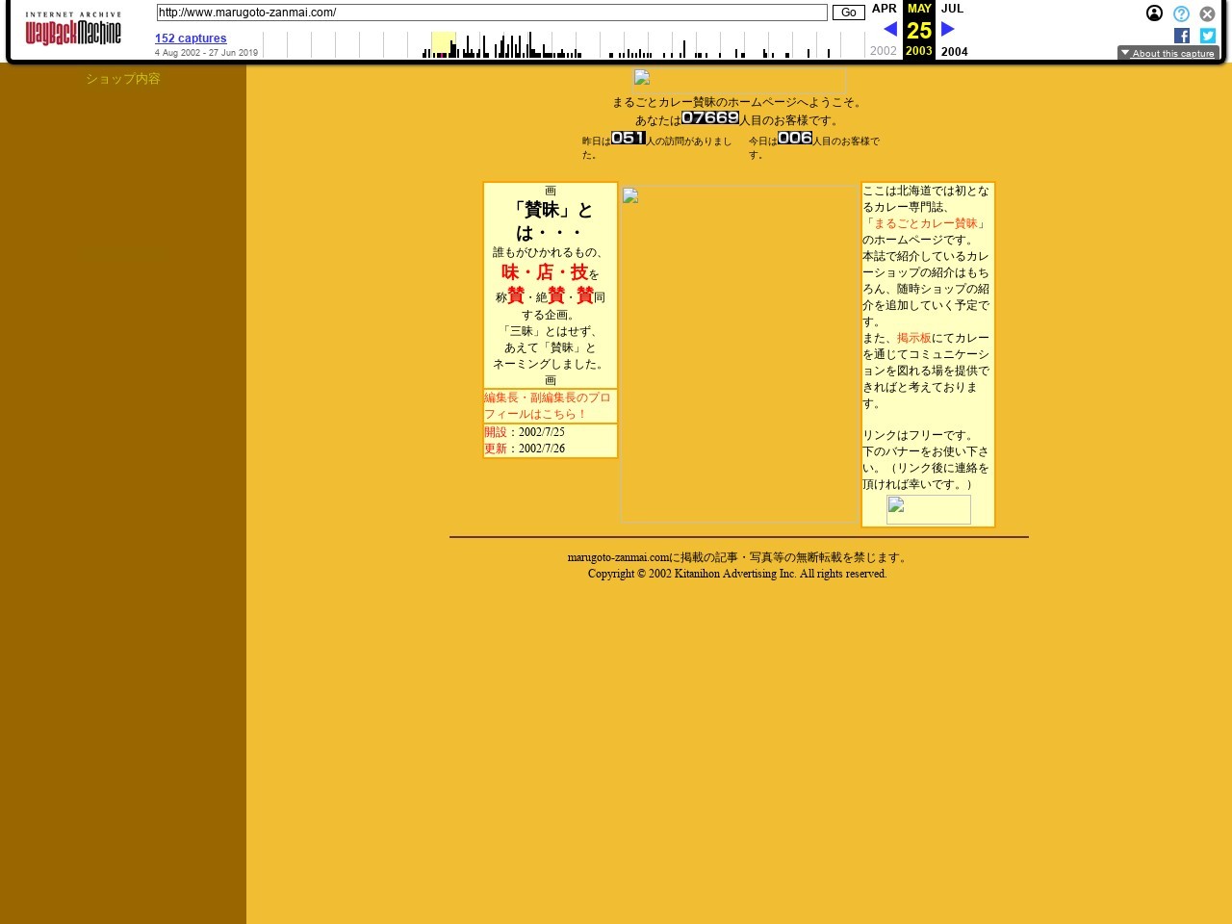The height and width of the screenshot is (924, 1232).
Task: Share this capture via the Twitter icon
Action: [1207, 36]
